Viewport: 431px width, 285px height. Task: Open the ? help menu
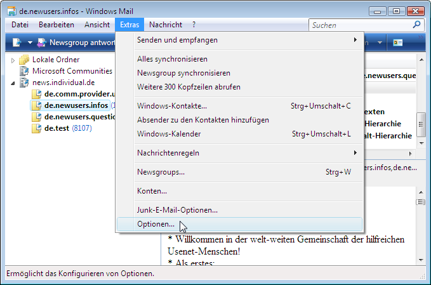194,25
